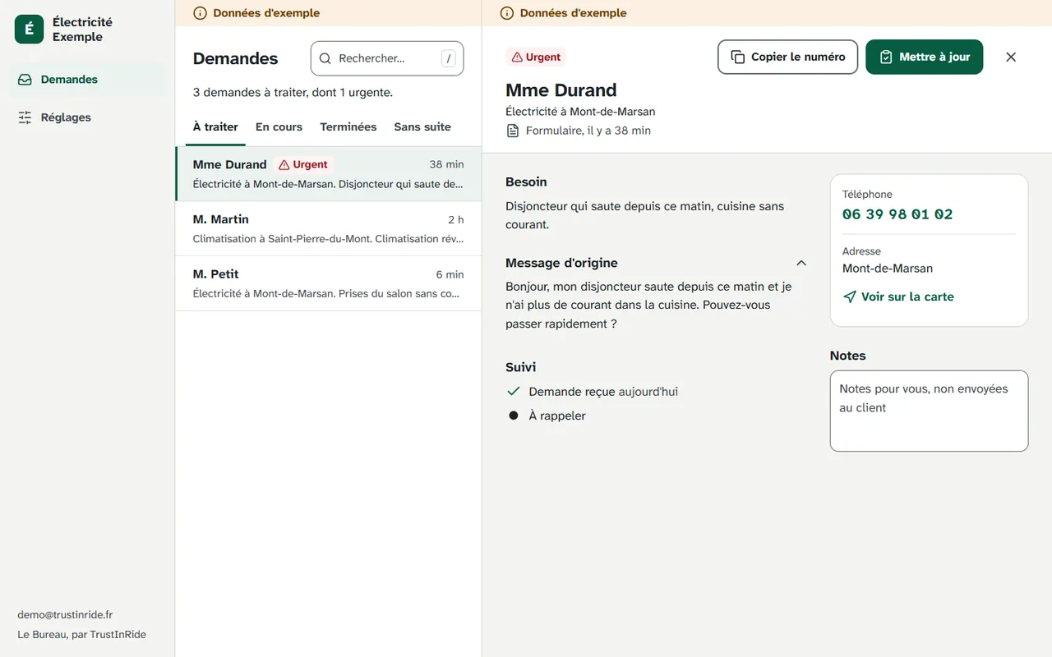Click the slash shortcut badge in search
1052x657 pixels.
click(x=448, y=58)
